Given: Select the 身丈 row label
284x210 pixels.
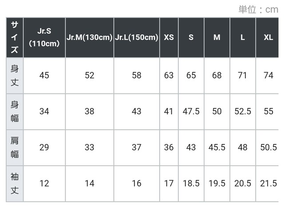Looking at the screenshot, I should point(15,76).
